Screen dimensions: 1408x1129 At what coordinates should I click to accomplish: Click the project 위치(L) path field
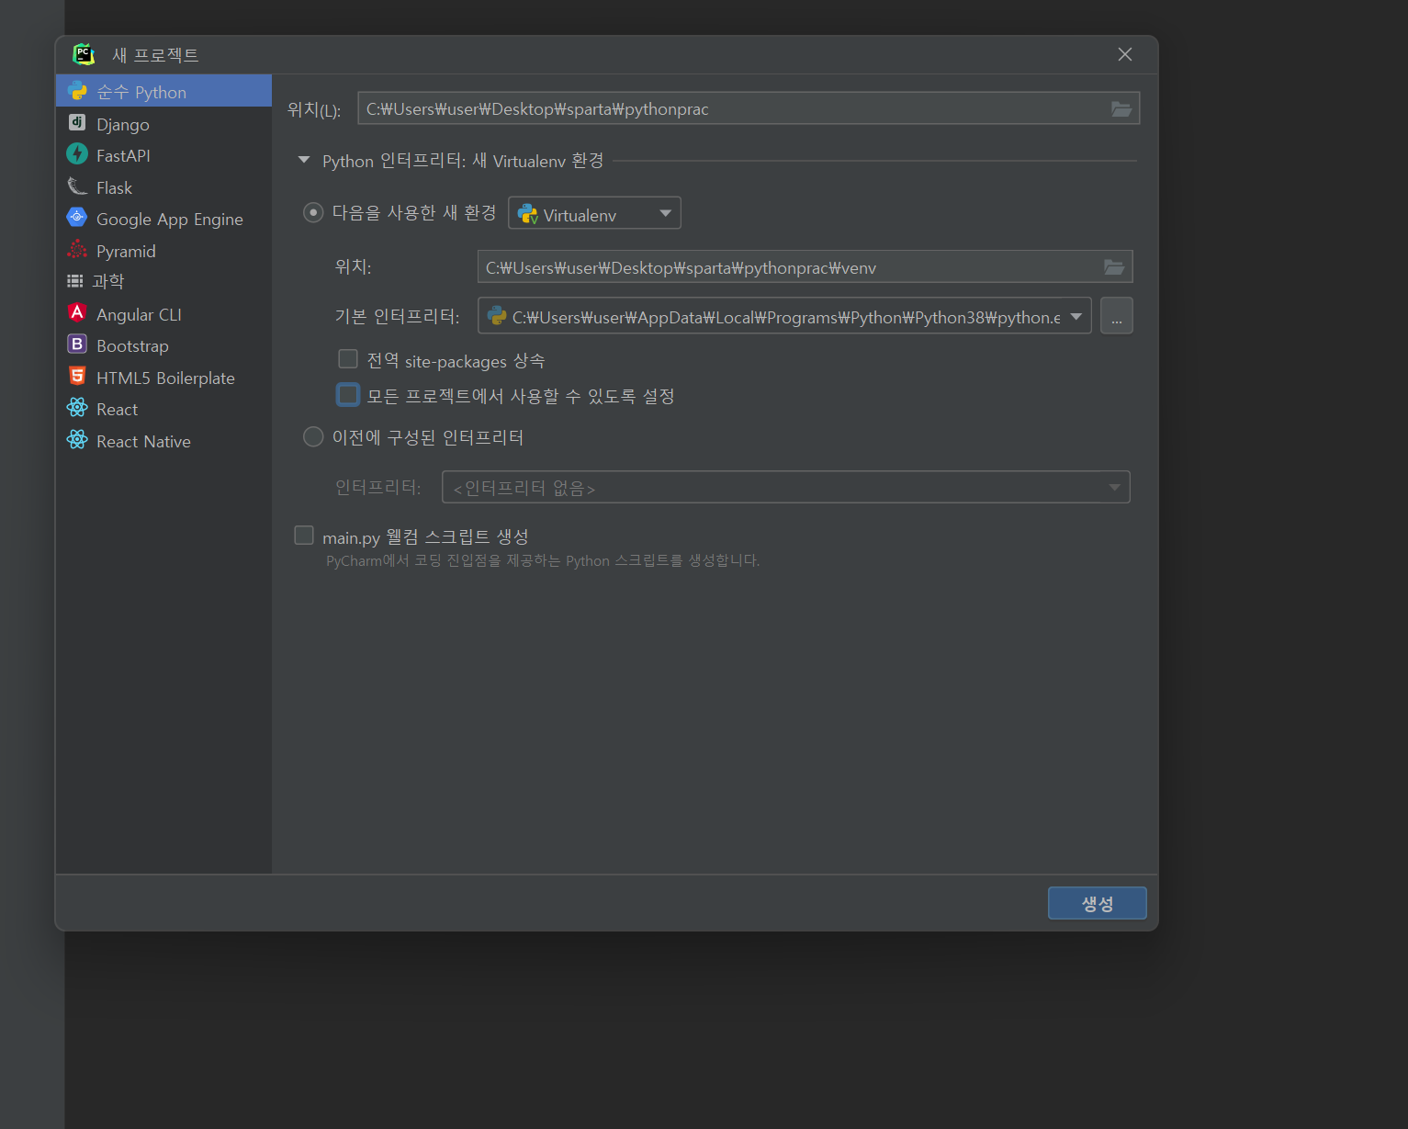(x=749, y=108)
